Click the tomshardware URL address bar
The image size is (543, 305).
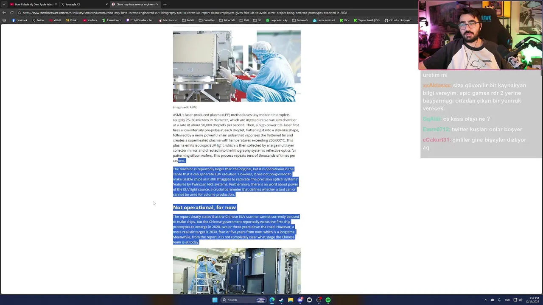click(x=216, y=13)
